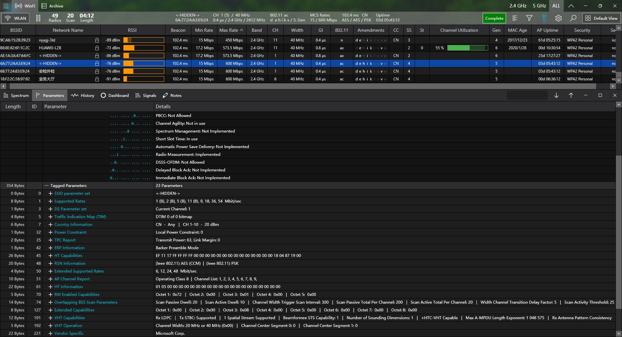Select BSSID AE:1A:3A:47:64:FC row
The image size is (622, 337).
(308, 56)
